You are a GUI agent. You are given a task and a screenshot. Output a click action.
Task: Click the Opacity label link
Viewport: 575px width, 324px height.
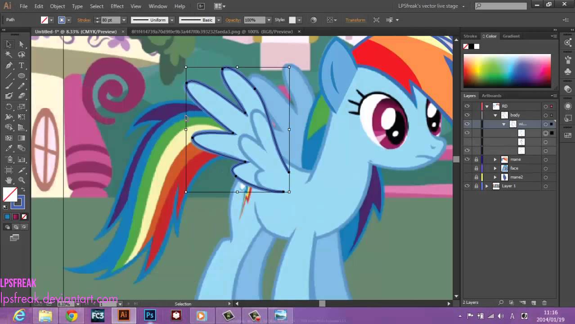(x=233, y=20)
